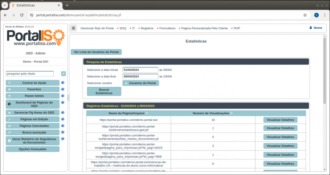This screenshot has width=330, height=175.
Task: Open help icon next to Busca avançada
Action: (x=63, y=132)
